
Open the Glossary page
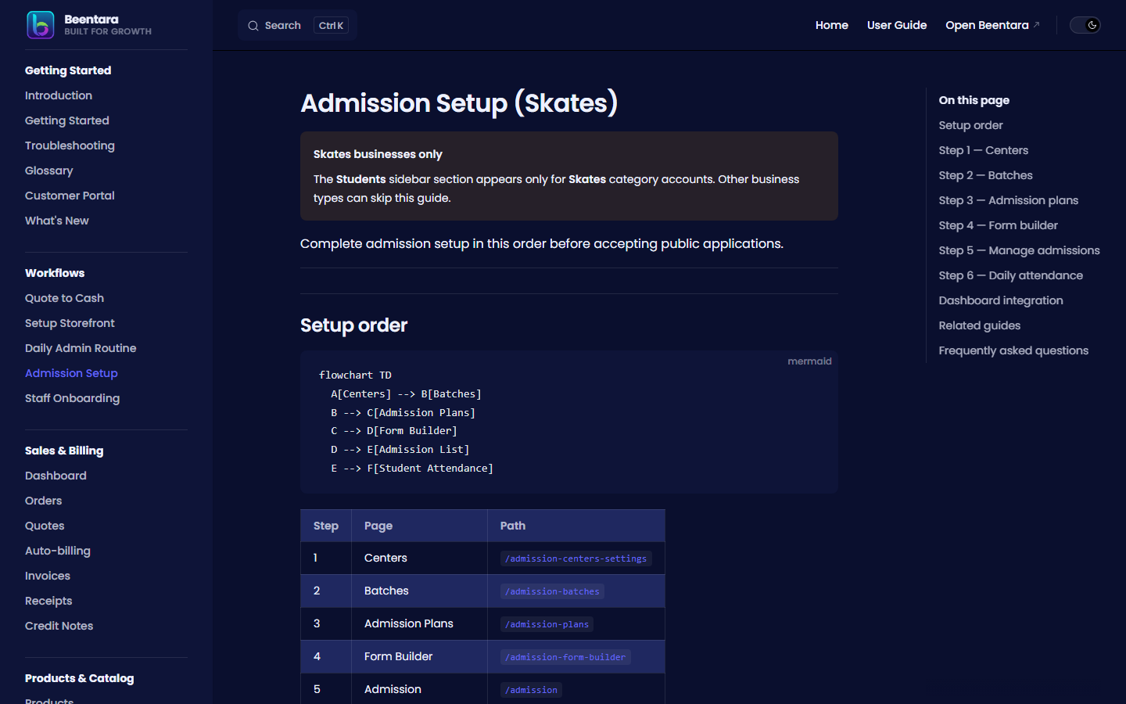pyautogui.click(x=48, y=171)
